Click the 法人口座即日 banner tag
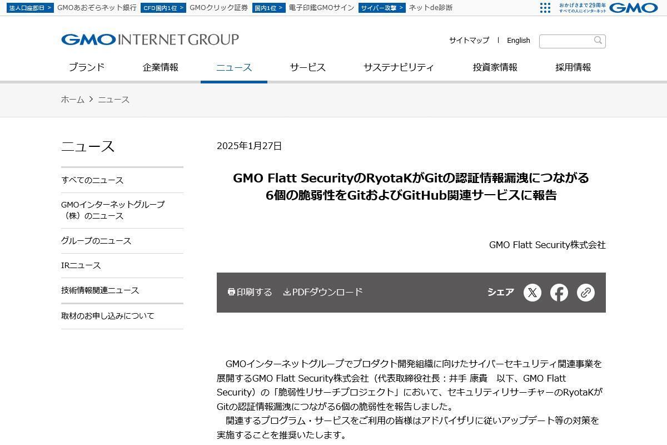667x445 pixels. [x=30, y=8]
